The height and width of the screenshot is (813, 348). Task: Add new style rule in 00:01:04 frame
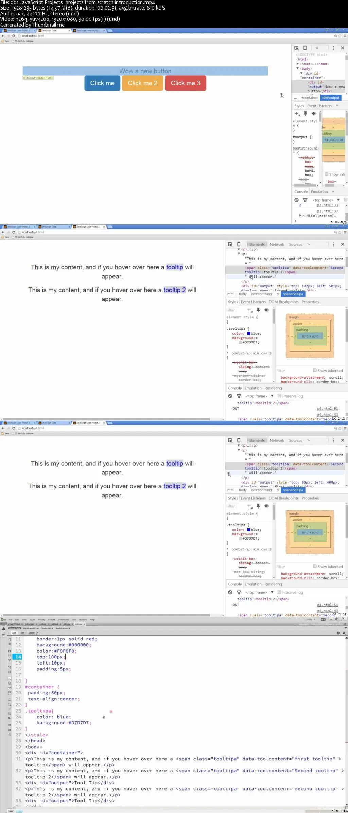[250, 310]
